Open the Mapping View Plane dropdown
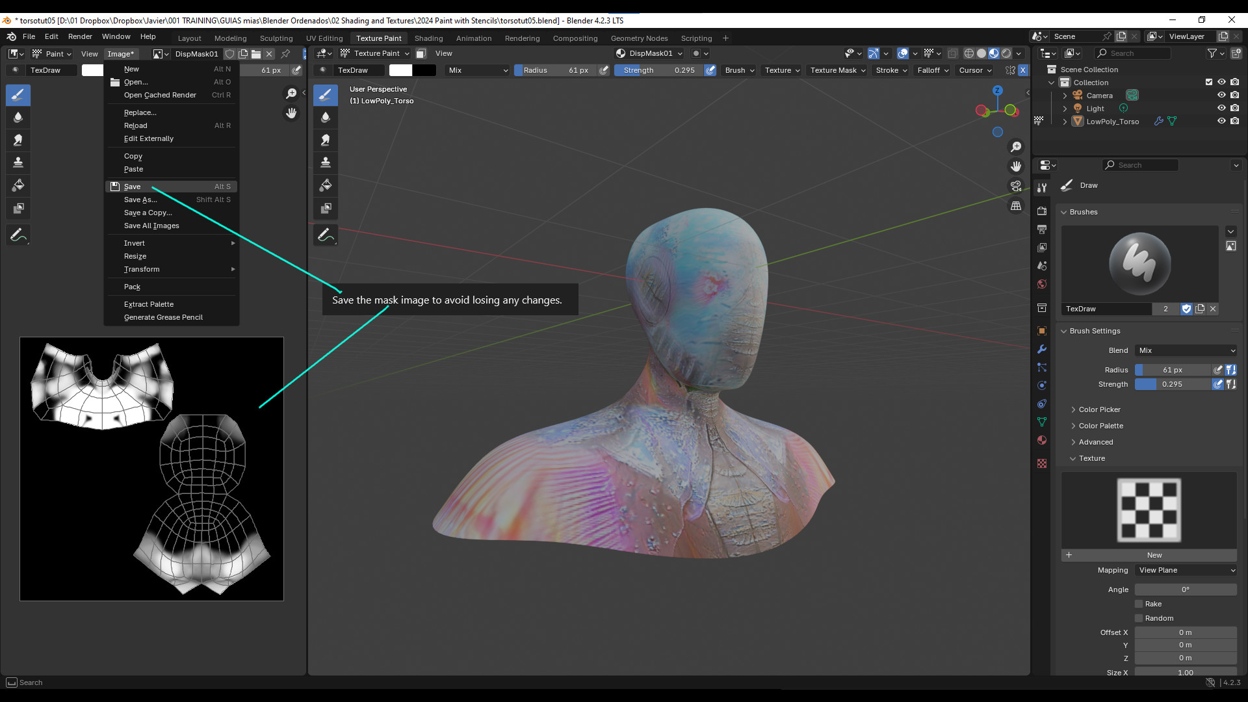The image size is (1248, 702). pos(1186,570)
